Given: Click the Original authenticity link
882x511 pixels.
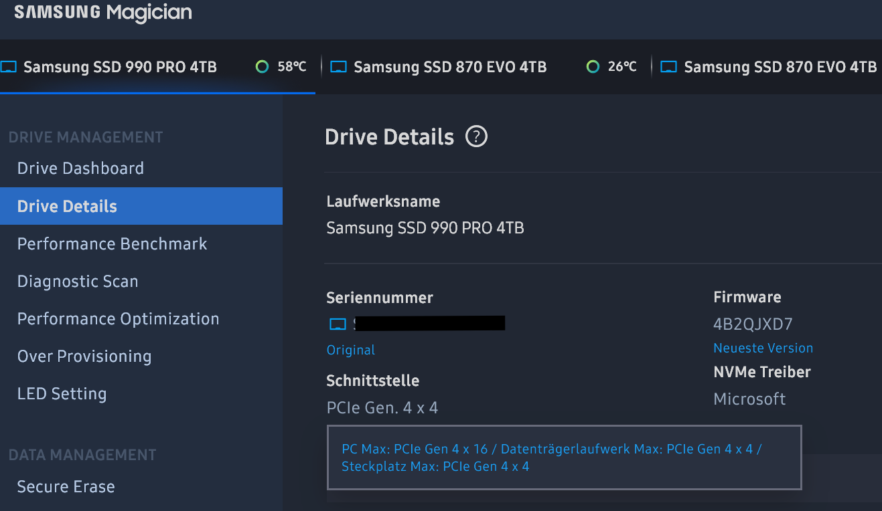Looking at the screenshot, I should (x=350, y=350).
